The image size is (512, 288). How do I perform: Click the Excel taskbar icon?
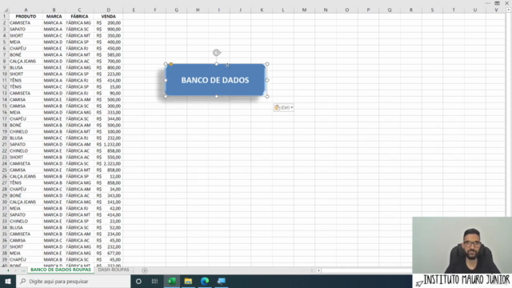click(x=172, y=281)
